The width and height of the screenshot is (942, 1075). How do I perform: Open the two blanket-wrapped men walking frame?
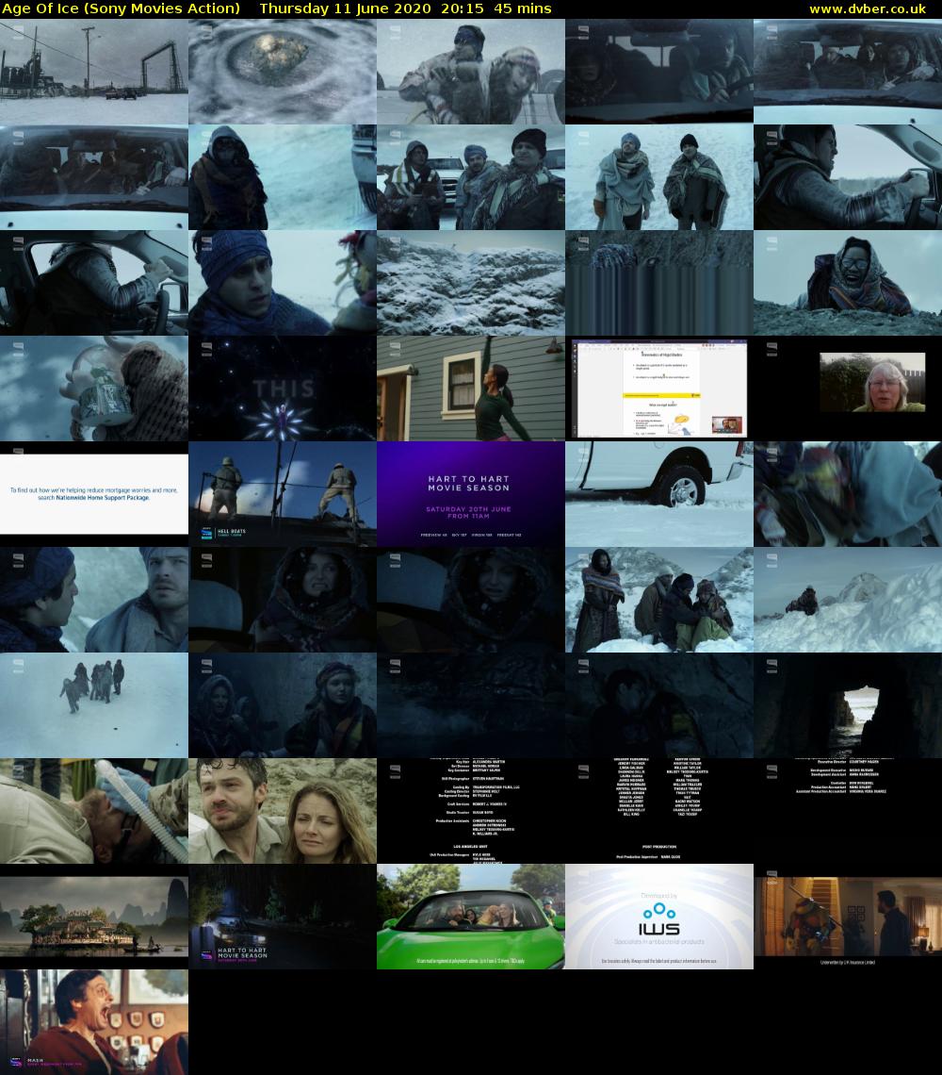[x=659, y=177]
